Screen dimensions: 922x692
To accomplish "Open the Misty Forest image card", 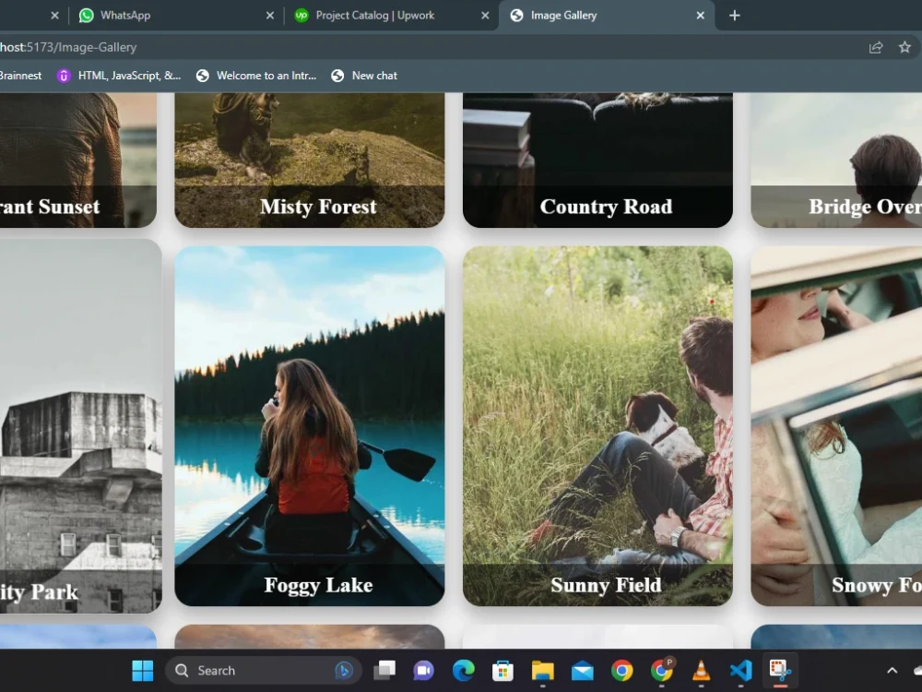I will click(x=310, y=160).
